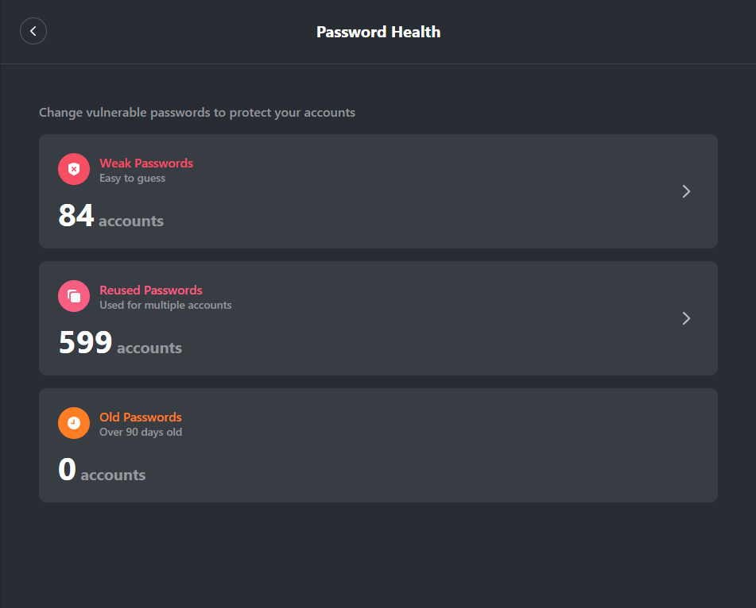Click the pink Reused Passwords copy icon
Screen dimensions: 756x608
[x=74, y=296]
